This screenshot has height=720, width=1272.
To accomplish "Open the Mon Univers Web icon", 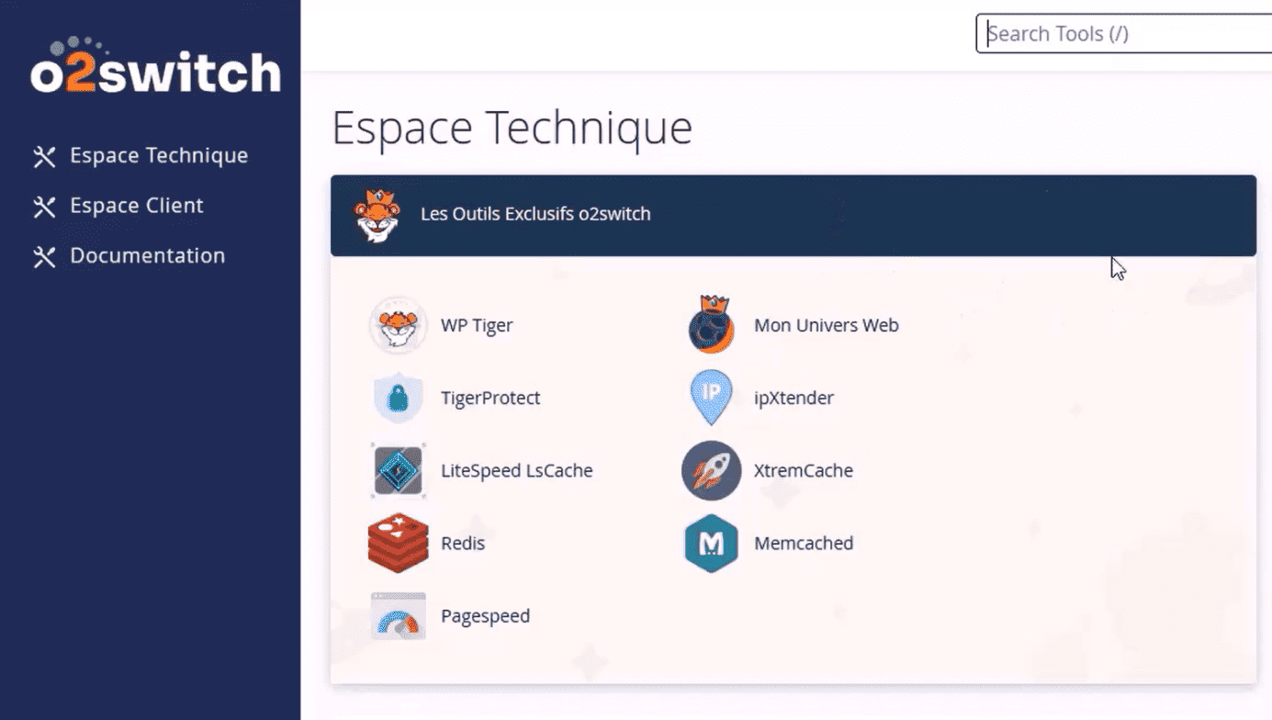I will 711,325.
